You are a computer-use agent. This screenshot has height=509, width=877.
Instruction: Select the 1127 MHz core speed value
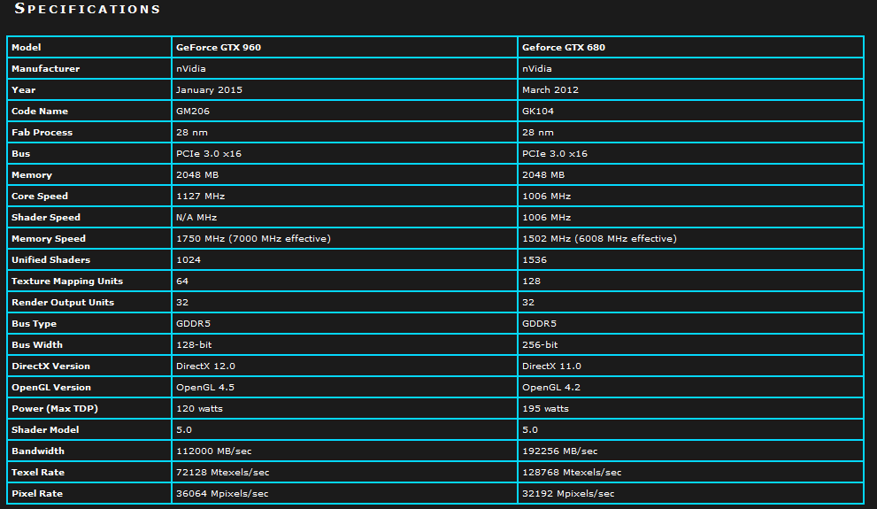tap(200, 197)
